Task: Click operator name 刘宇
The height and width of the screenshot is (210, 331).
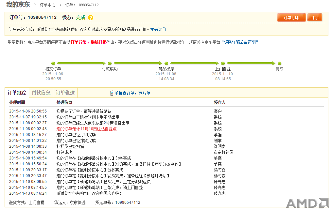Action: point(218,141)
